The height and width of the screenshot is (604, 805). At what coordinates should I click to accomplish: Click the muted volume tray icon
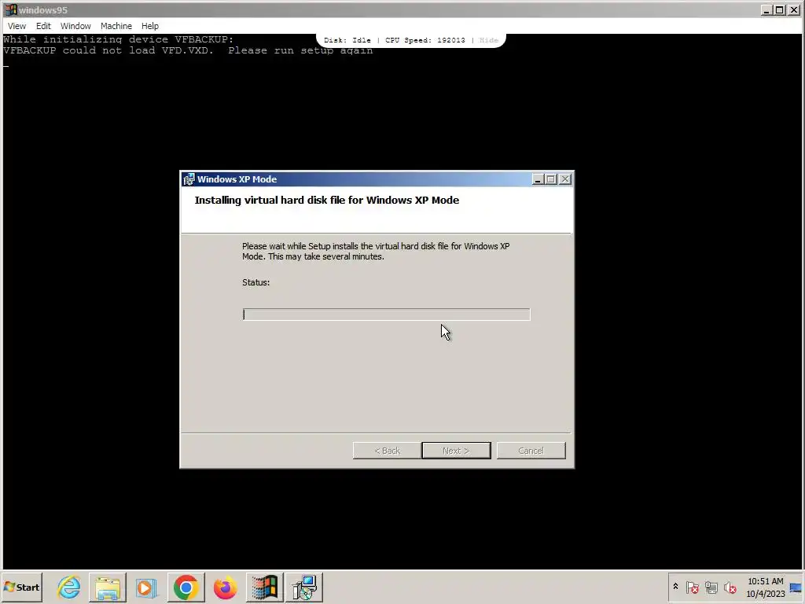pyautogui.click(x=730, y=587)
